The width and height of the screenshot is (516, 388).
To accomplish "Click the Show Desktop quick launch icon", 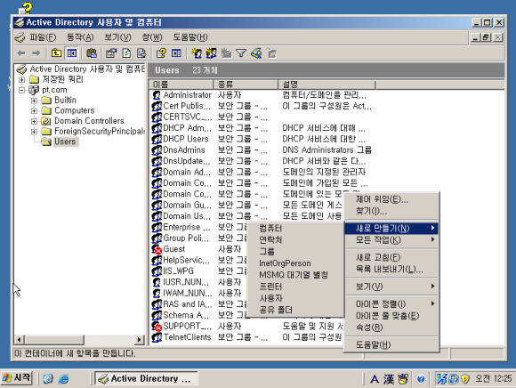I will 48,379.
